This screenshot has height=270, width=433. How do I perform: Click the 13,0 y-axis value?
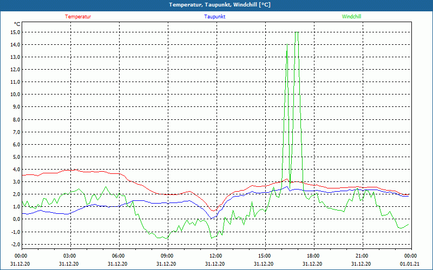16,57
